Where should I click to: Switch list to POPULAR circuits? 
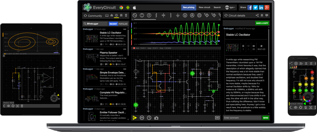(123, 24)
